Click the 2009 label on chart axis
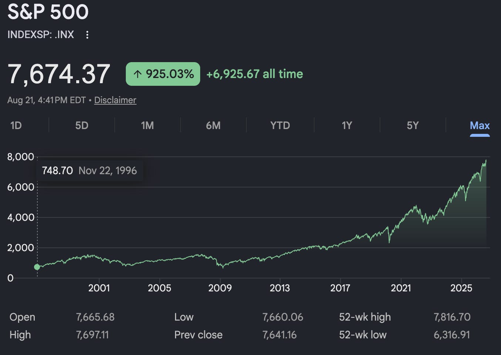The height and width of the screenshot is (355, 501). 220,288
